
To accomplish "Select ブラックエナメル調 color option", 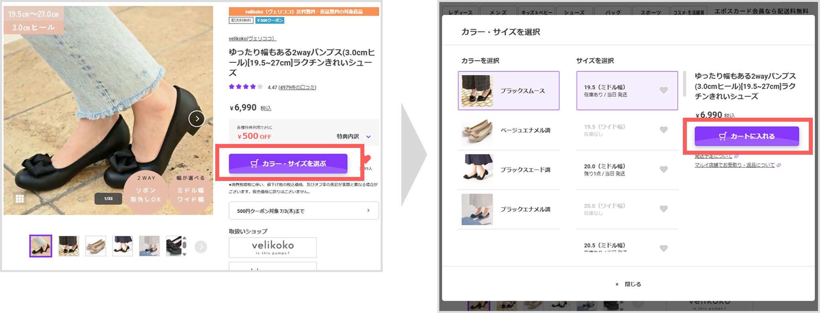I will tap(509, 209).
